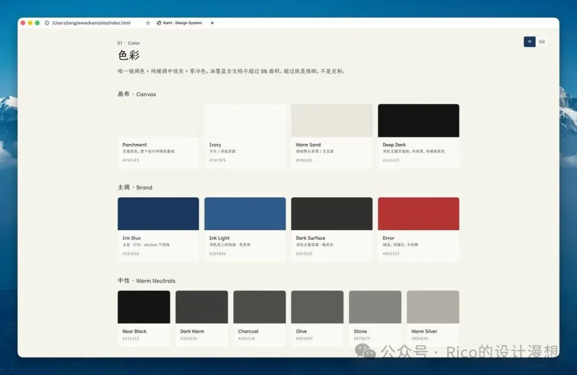This screenshot has width=577, height=375.
Task: Click the Warm Sand canvas swatch
Action: point(332,120)
